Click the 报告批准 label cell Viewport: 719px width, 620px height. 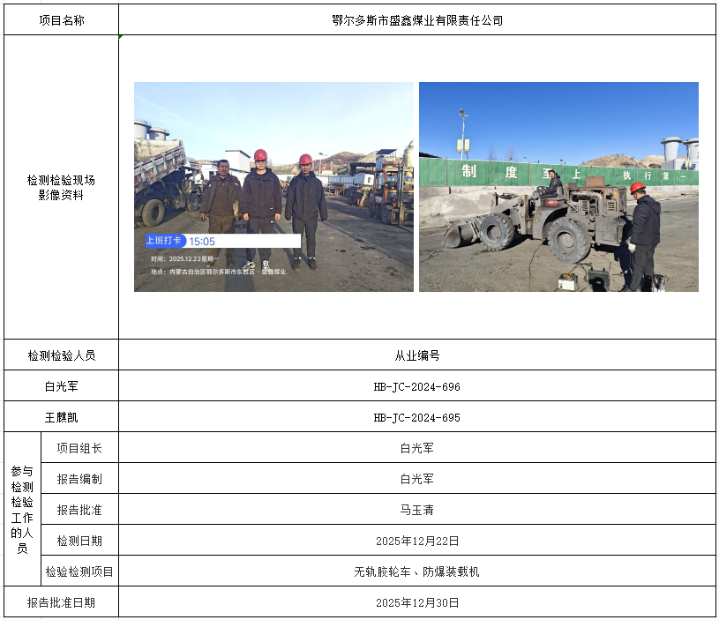tap(79, 510)
